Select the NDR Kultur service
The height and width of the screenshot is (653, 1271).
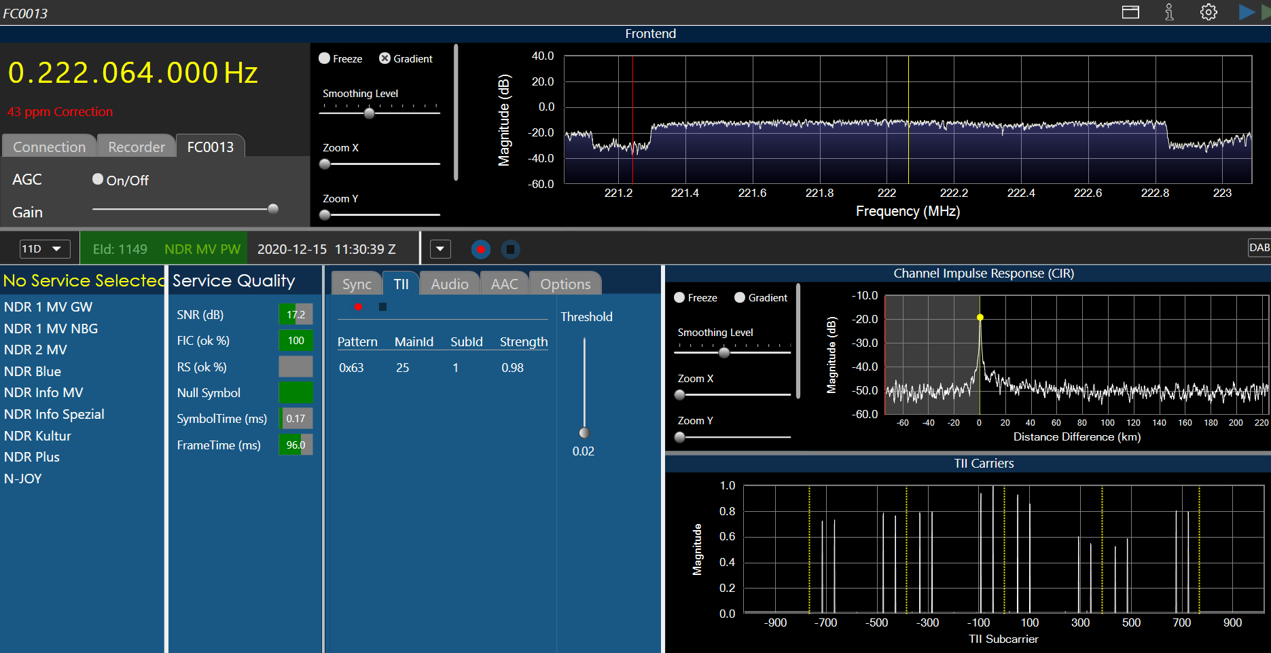[37, 436]
